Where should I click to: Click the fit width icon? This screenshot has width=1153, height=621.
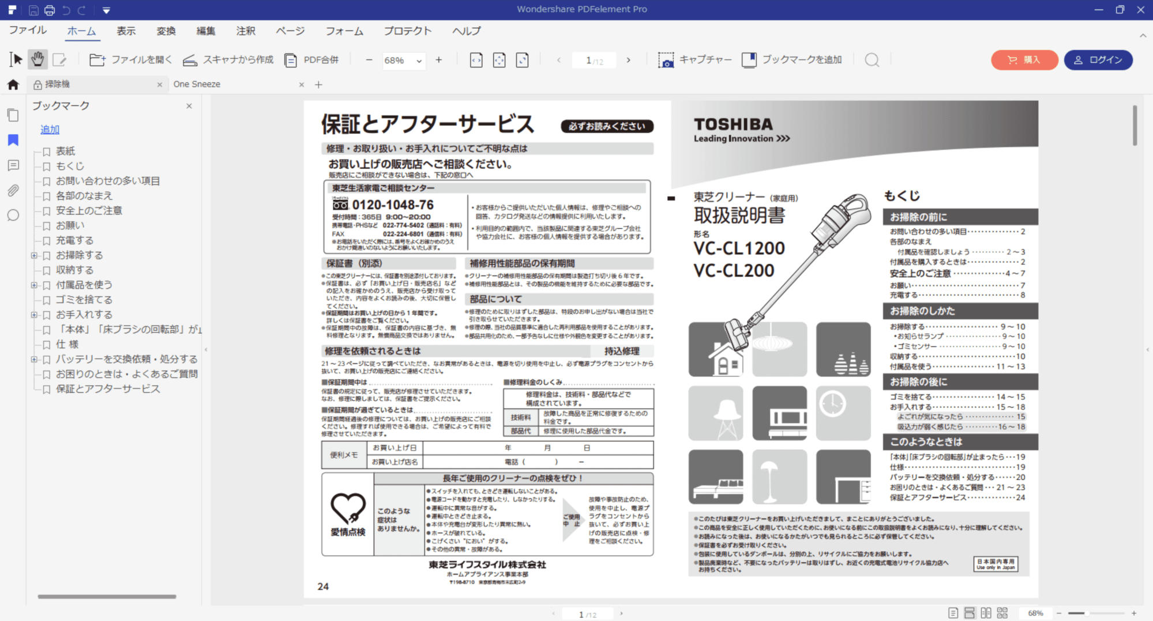(x=476, y=60)
